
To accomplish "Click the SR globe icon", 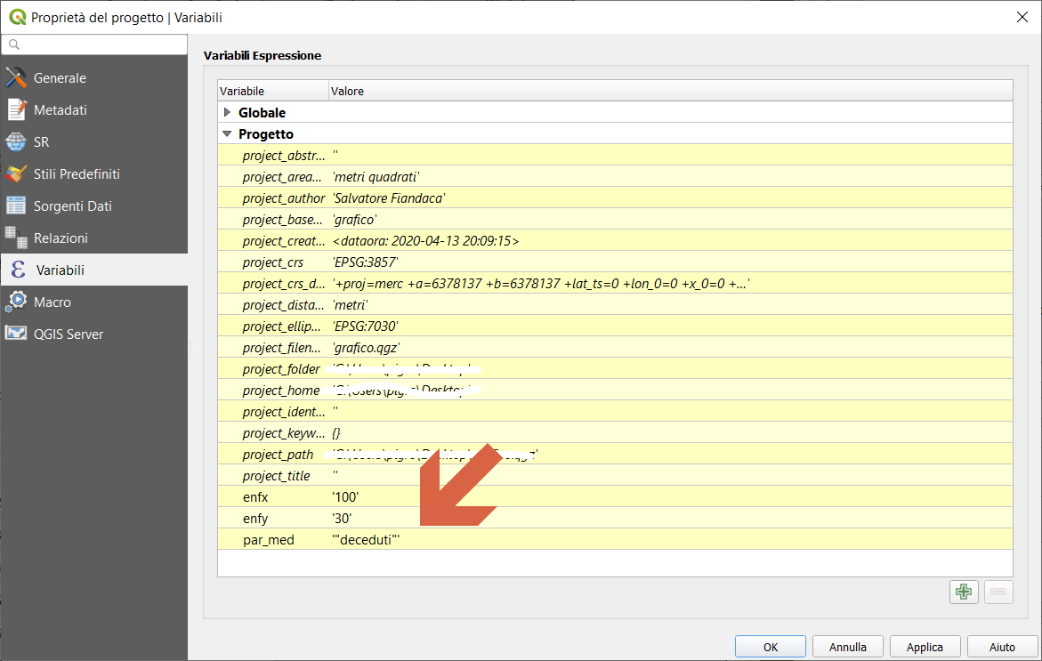I will [x=16, y=142].
